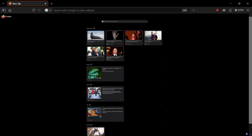Viewport: 252px width, 136px height.
Task: Restore down the Firefox window
Action: click(x=239, y=3)
